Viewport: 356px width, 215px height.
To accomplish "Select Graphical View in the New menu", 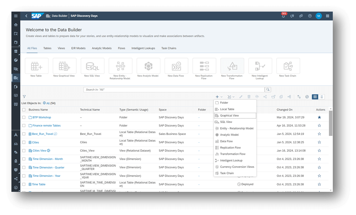I will click(x=235, y=116).
